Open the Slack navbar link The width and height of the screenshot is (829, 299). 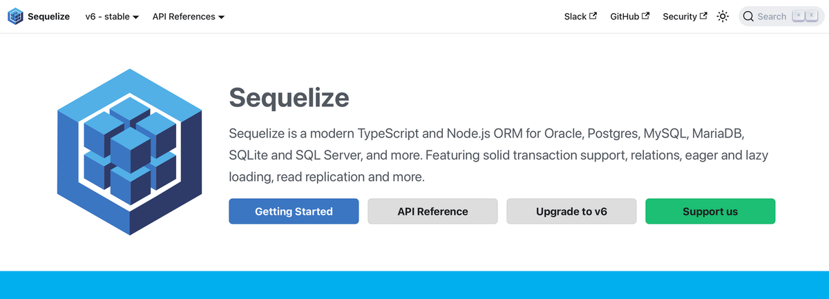coord(575,17)
